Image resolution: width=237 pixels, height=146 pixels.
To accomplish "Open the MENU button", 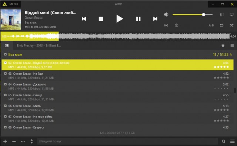I will (11, 4).
